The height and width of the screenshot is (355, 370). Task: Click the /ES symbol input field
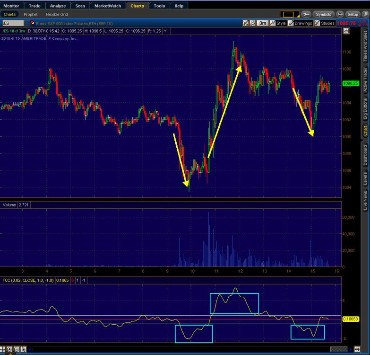[13, 23]
